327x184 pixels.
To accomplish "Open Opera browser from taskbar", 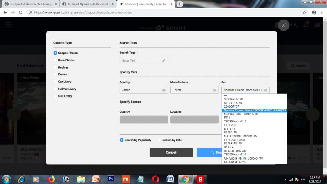I will tap(155, 179).
